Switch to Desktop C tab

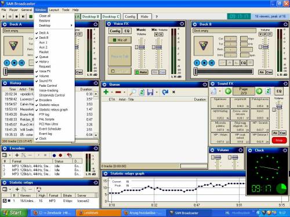click(x=111, y=17)
